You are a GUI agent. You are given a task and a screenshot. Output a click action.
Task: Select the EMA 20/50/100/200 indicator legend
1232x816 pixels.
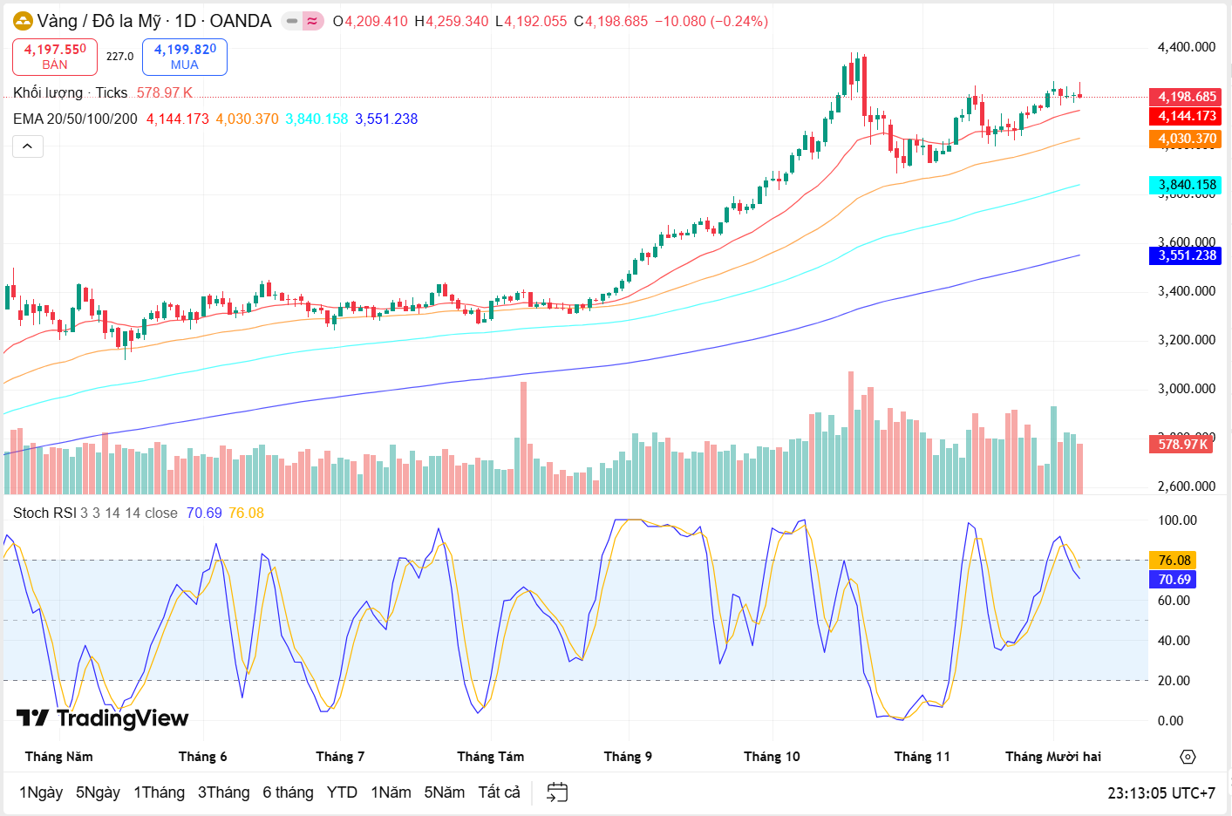(x=75, y=119)
